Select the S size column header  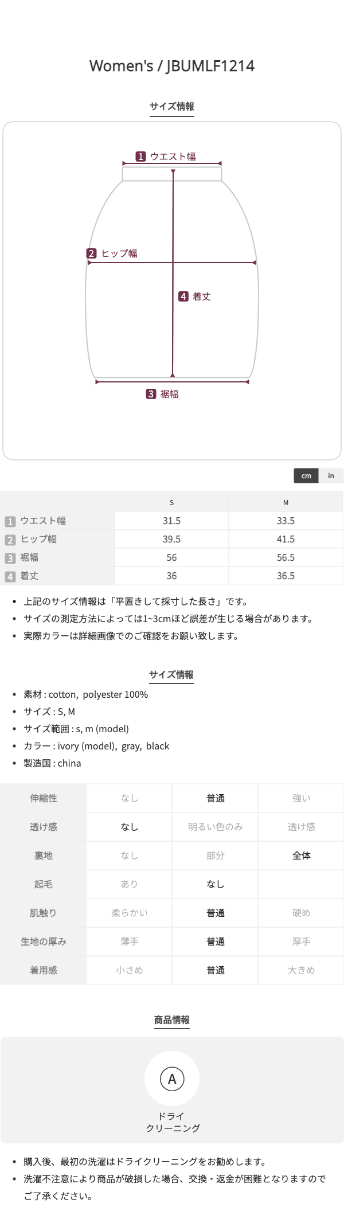171,502
